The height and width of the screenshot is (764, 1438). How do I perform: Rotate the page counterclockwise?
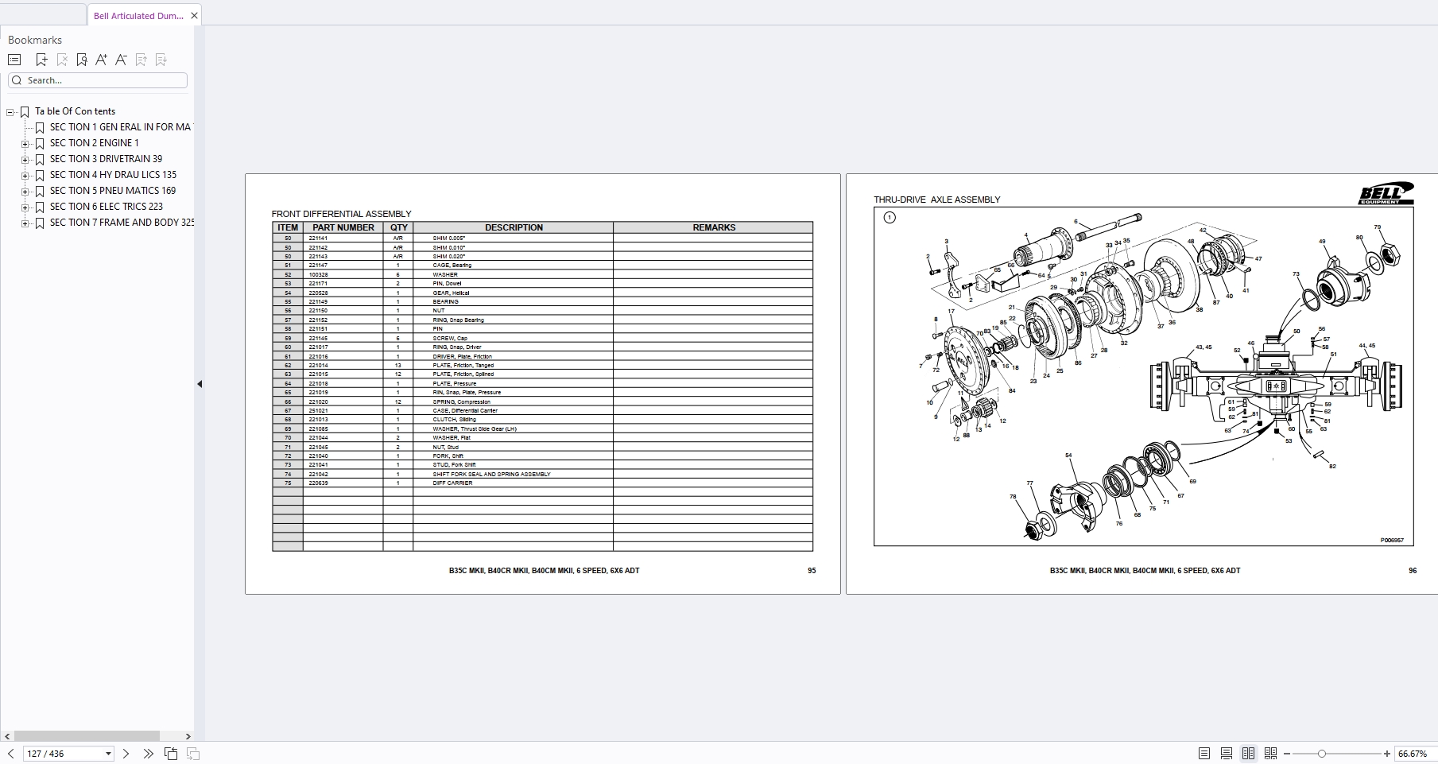click(x=171, y=753)
